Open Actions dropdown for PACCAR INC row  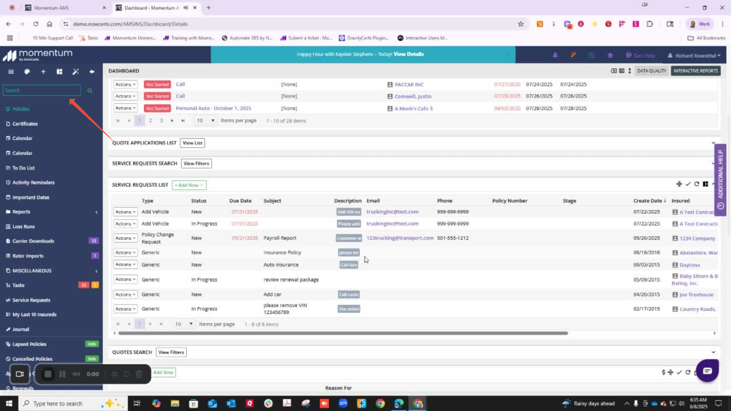point(125,84)
